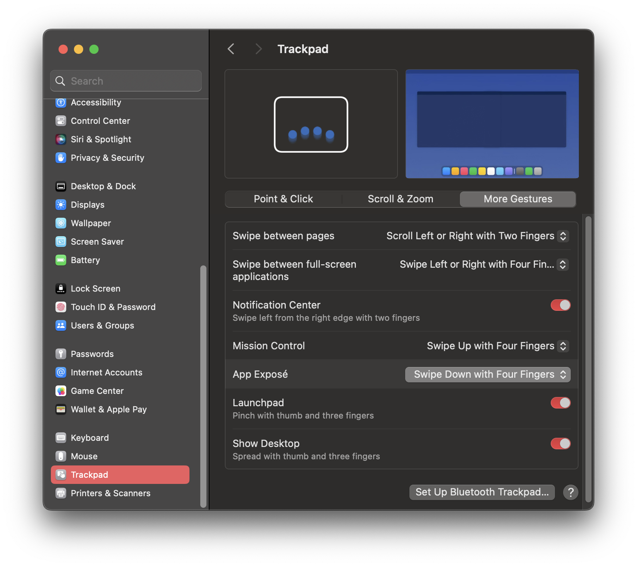Open Internet Accounts at-sign icon
The height and width of the screenshot is (567, 637).
61,372
